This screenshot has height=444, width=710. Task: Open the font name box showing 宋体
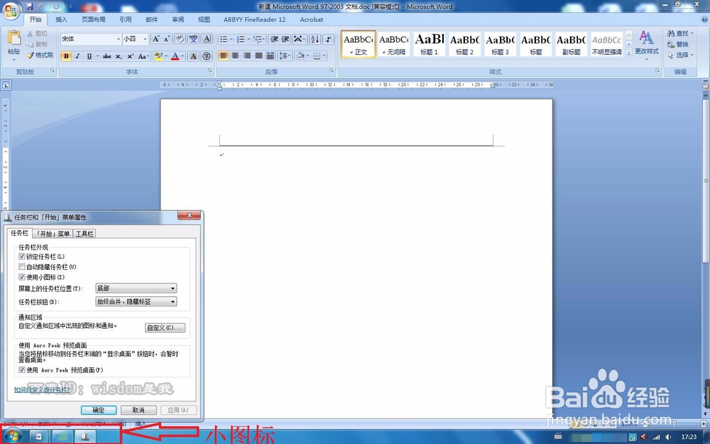91,39
